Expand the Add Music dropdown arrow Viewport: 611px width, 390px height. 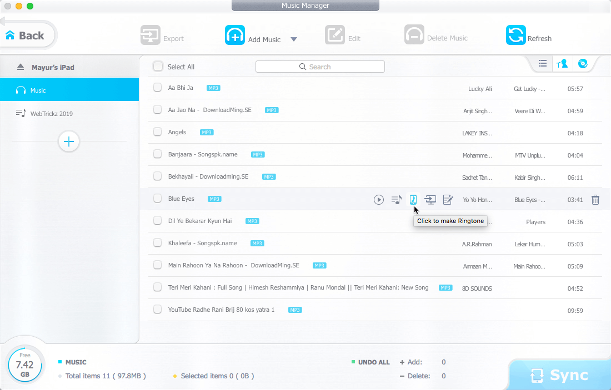[x=294, y=39]
